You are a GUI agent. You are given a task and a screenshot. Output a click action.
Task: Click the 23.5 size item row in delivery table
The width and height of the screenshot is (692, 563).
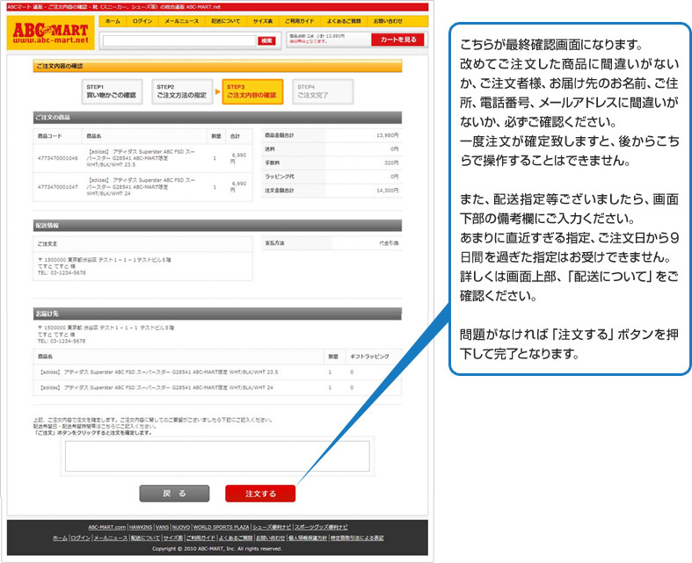point(217,372)
